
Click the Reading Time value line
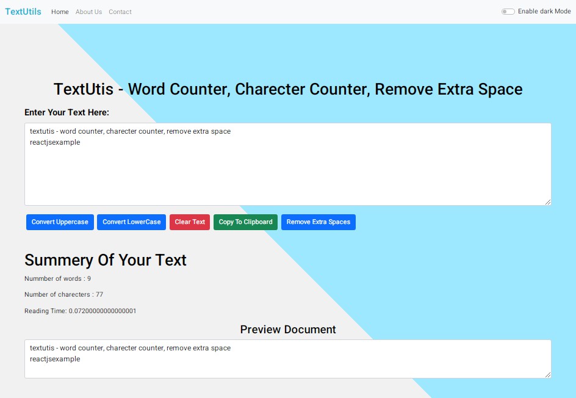tap(80, 311)
